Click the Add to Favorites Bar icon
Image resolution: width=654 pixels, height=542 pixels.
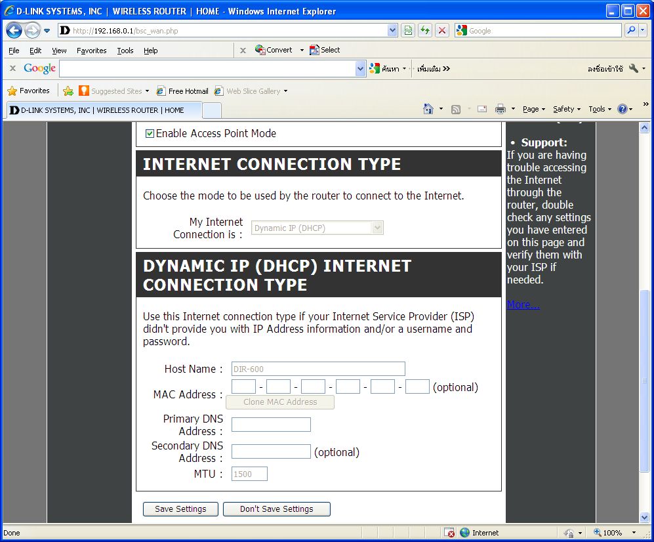click(x=68, y=91)
